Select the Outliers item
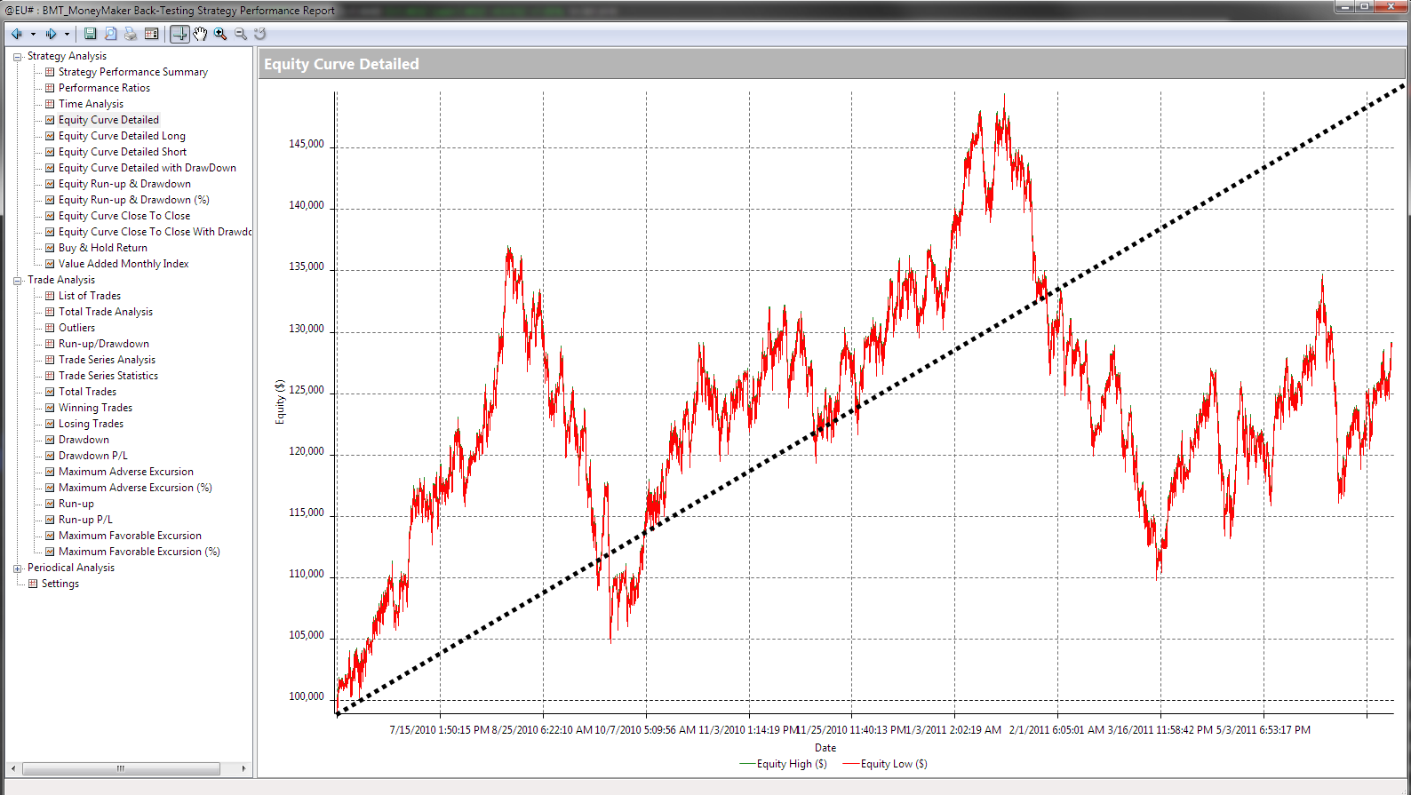Viewport: 1411px width, 795px height. coord(76,328)
